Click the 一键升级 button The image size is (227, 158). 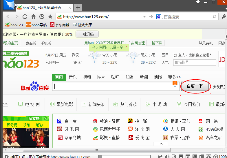click(87, 34)
